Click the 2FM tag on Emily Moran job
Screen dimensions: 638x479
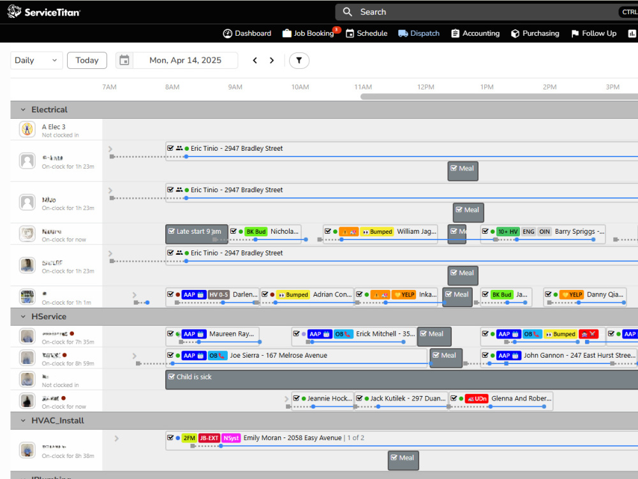coord(189,438)
